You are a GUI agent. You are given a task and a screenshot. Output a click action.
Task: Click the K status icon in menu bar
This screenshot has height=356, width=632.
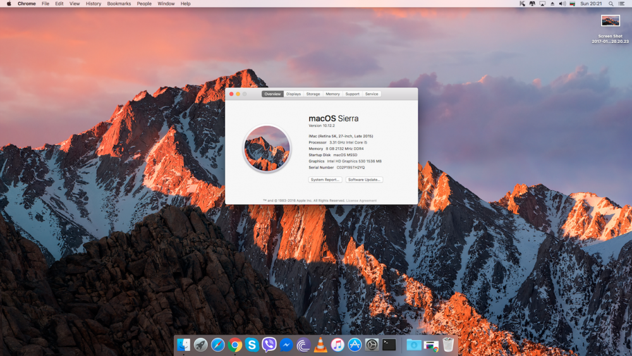tap(522, 4)
